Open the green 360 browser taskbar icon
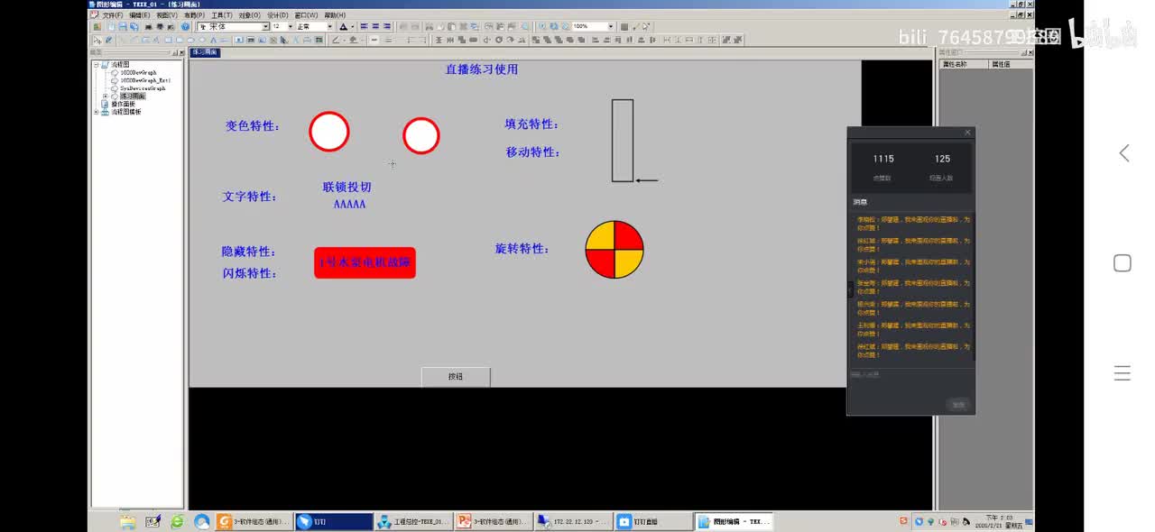 point(177,521)
